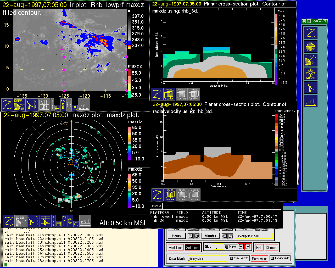Toggle the MAP overlay icon in the ir plot toolbar
Image resolution: width=335 pixels, height=268 pixels.
[63, 104]
